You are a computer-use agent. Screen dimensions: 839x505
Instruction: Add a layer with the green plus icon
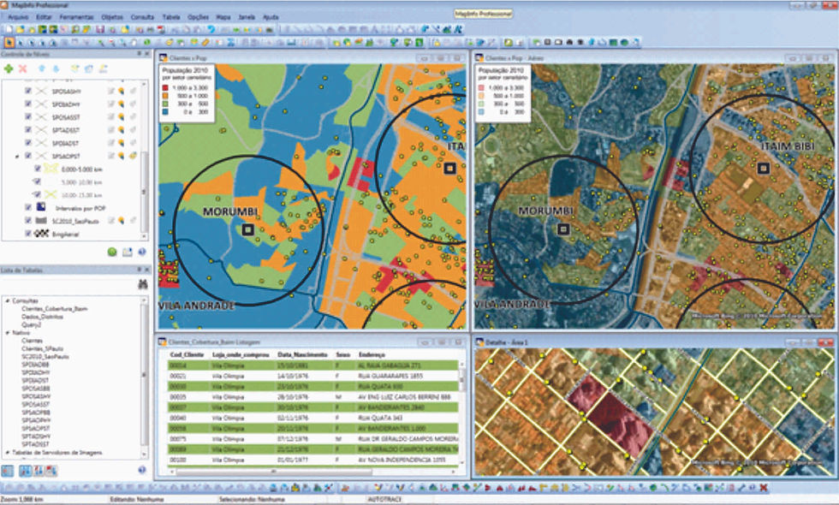click(x=9, y=69)
